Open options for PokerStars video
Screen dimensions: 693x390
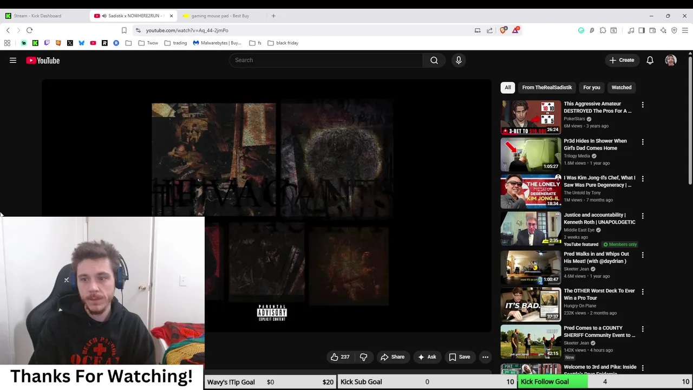(643, 105)
